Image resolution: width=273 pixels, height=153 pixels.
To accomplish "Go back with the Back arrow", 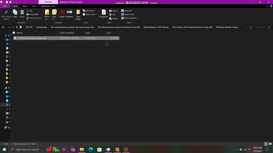I will [x=3, y=27].
